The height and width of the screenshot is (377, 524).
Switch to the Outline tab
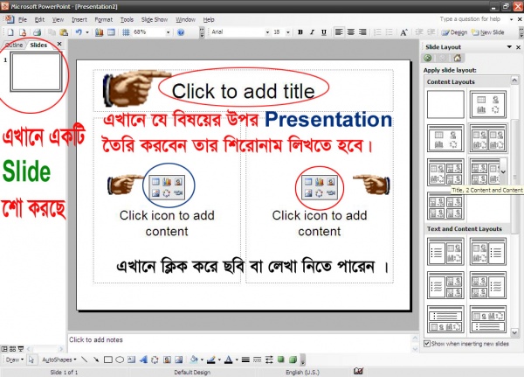point(14,45)
